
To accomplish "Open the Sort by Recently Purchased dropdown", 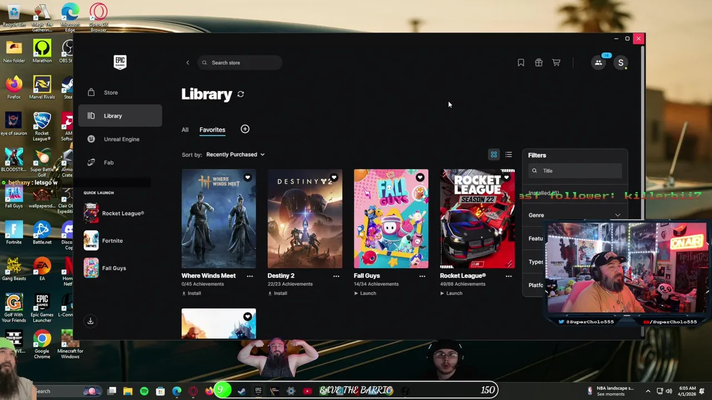I will pyautogui.click(x=235, y=154).
